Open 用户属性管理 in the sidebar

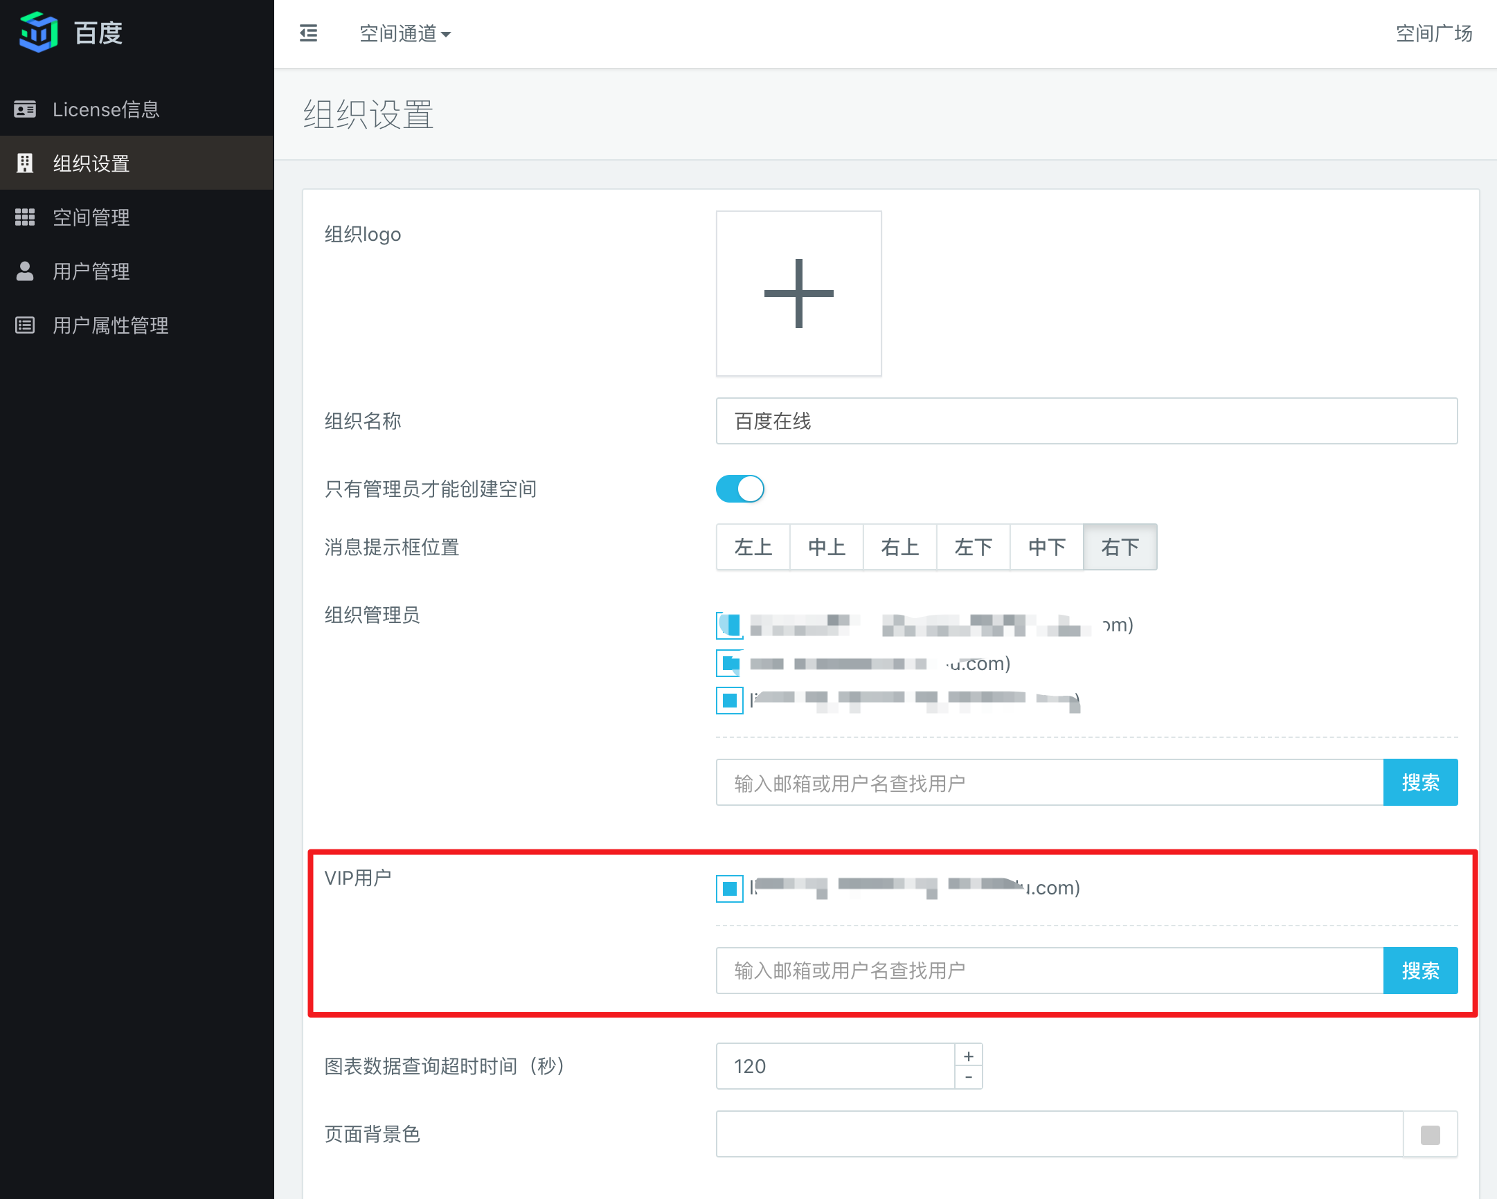137,325
